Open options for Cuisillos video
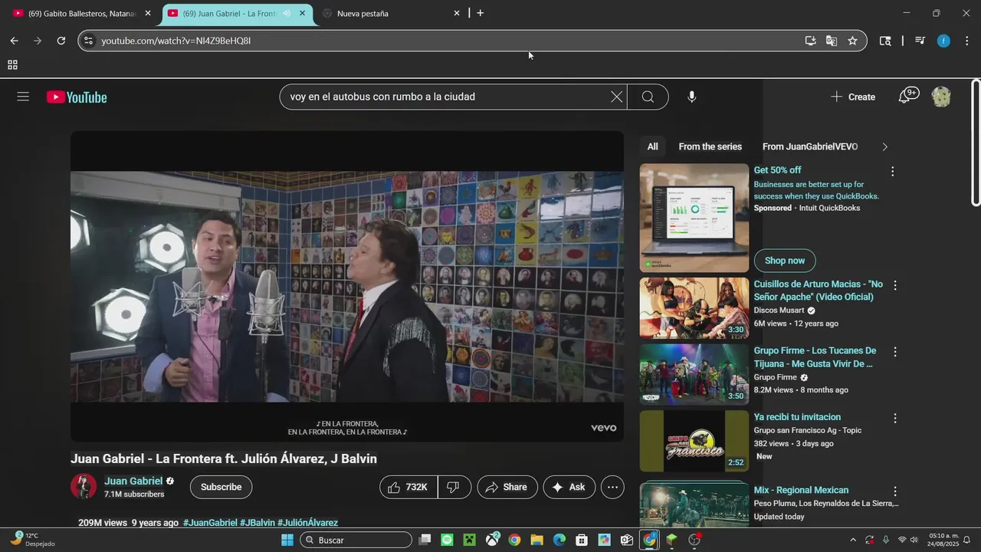 point(894,285)
